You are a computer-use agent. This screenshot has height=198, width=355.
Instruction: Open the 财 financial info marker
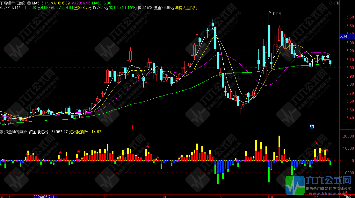[x=312, y=127]
